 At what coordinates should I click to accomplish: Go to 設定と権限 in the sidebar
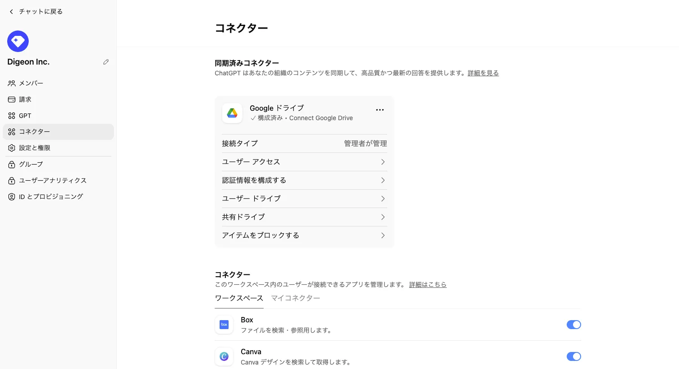pos(35,148)
